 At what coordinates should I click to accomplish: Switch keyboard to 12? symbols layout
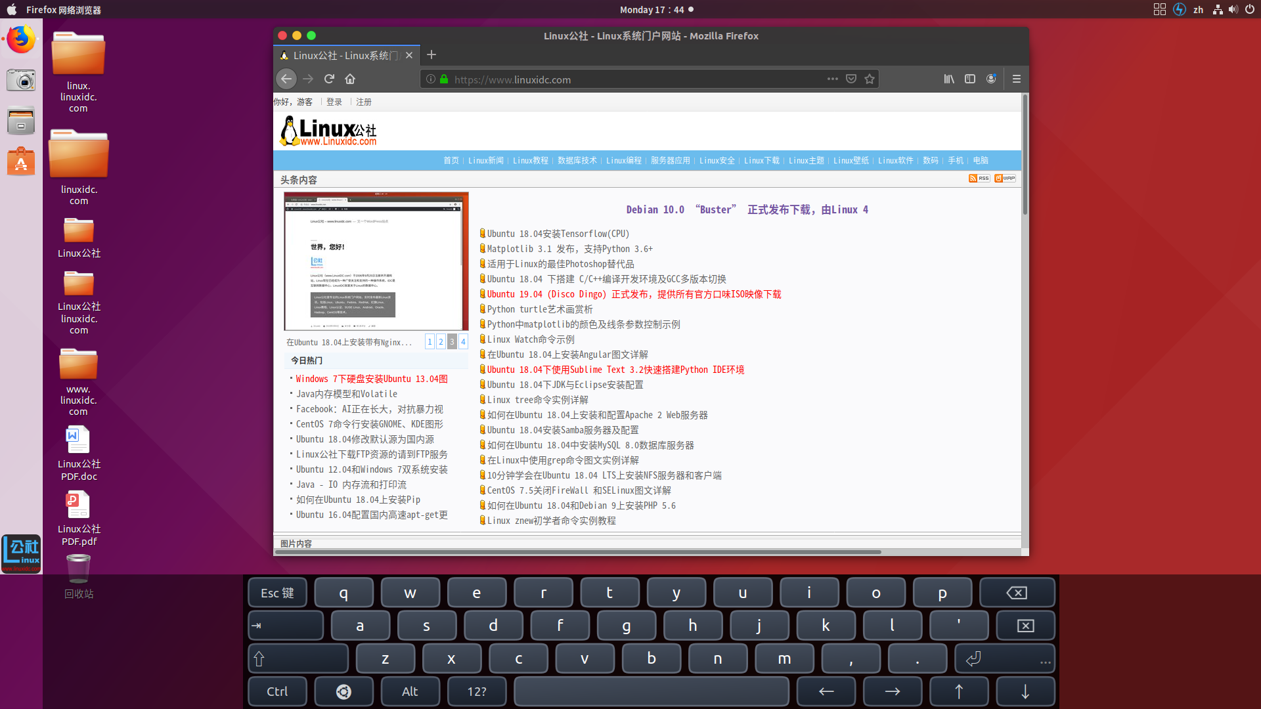tap(477, 691)
